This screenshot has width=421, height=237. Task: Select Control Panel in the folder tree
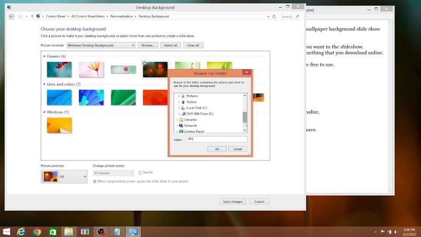click(194, 131)
